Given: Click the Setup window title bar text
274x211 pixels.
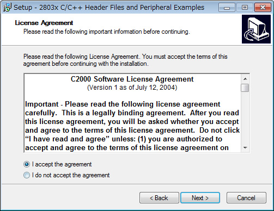Looking at the screenshot, I should pyautogui.click(x=109, y=8).
